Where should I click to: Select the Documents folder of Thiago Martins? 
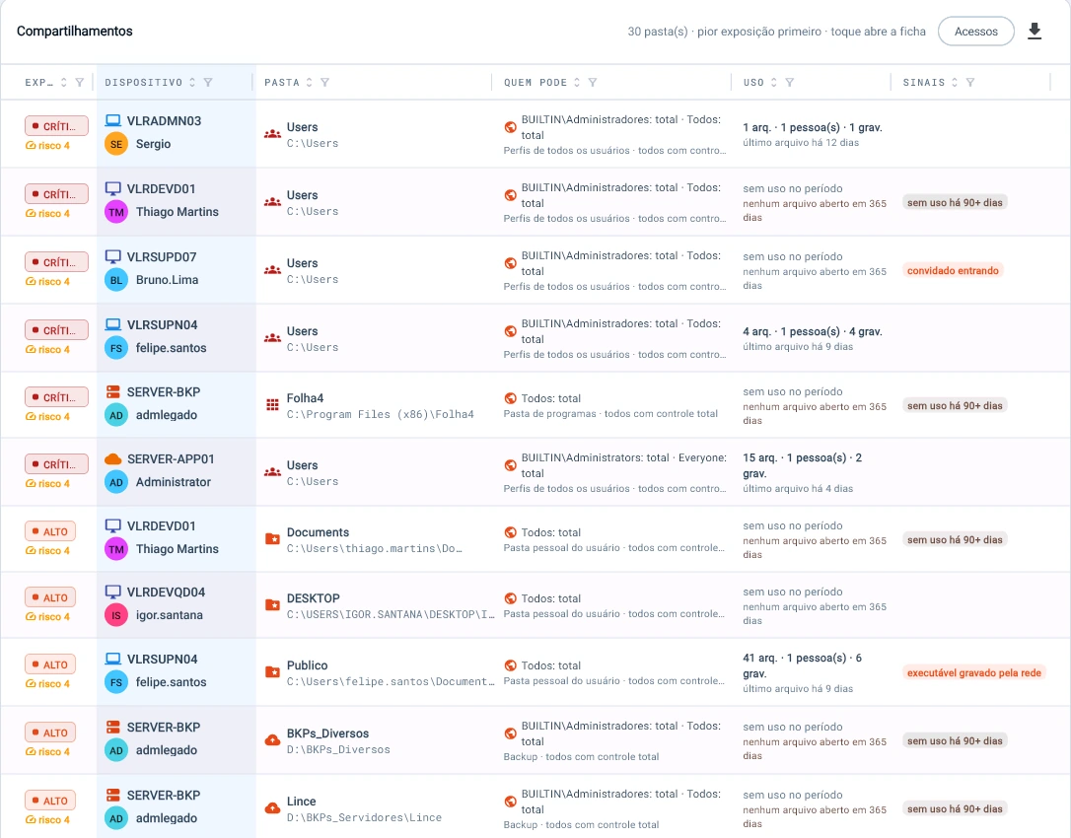pyautogui.click(x=318, y=532)
